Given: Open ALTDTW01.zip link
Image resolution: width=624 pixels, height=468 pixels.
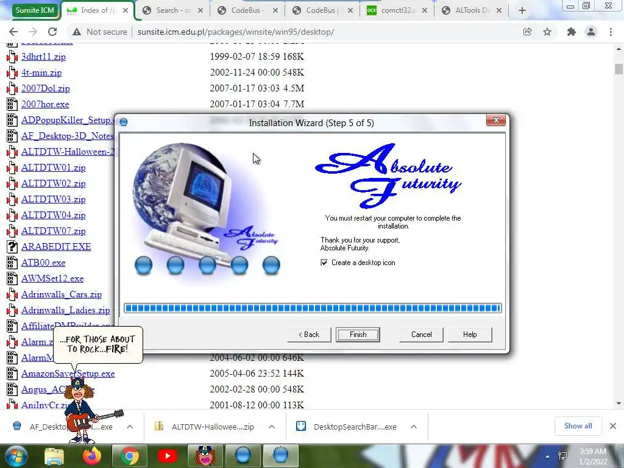Looking at the screenshot, I should (x=54, y=168).
